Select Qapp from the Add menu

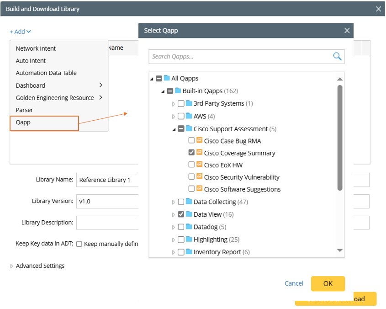pyautogui.click(x=23, y=123)
